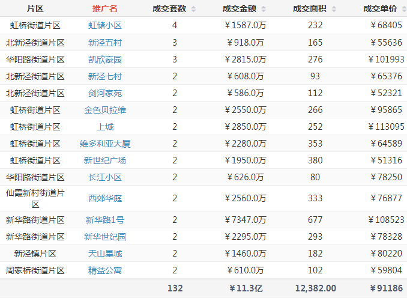Select the ¥68405 unit price cell

[x=386, y=25]
